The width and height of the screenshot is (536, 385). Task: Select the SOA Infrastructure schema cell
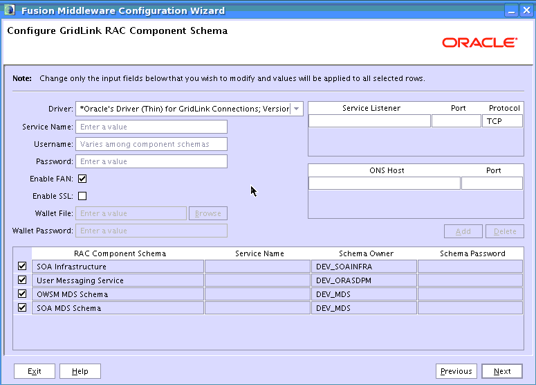click(x=118, y=267)
